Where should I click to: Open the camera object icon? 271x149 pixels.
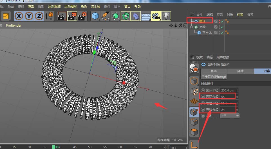click(156, 16)
